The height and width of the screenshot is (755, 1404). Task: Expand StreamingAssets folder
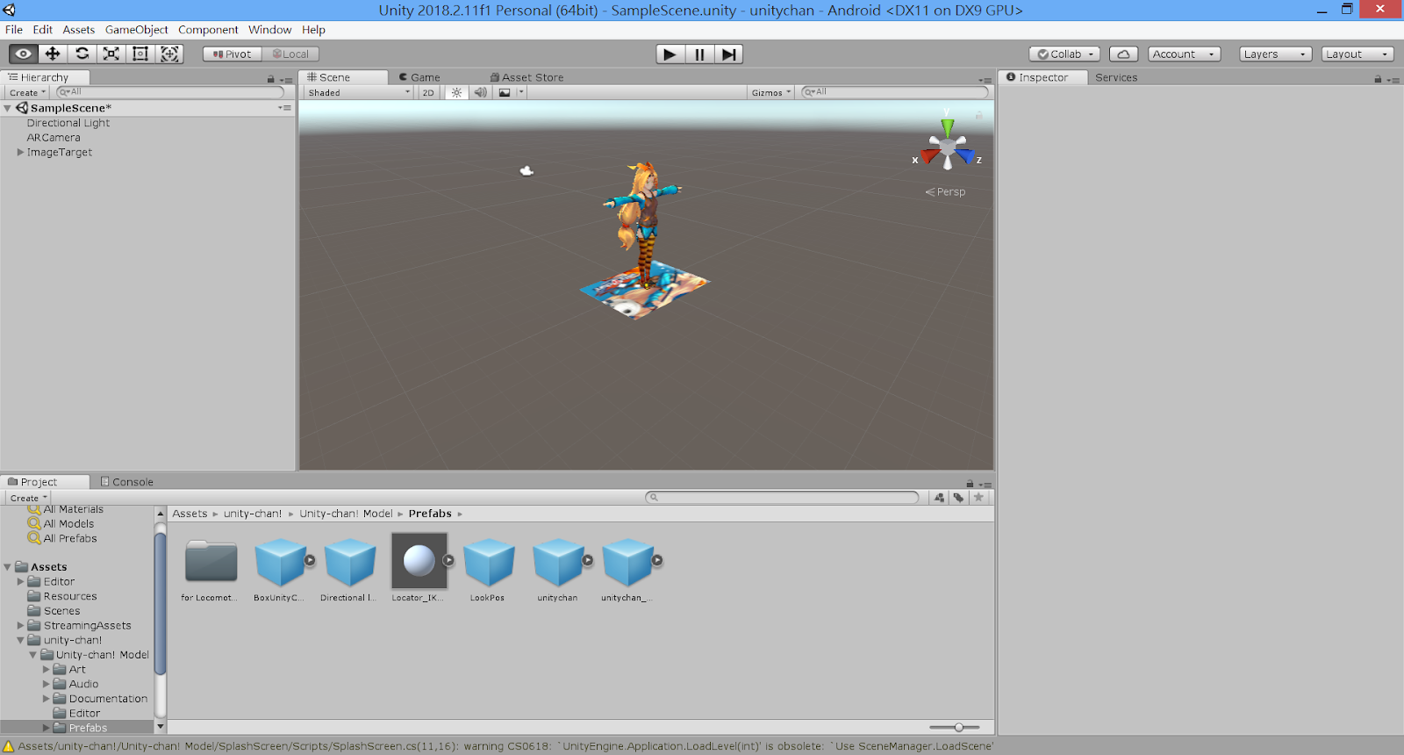point(20,625)
